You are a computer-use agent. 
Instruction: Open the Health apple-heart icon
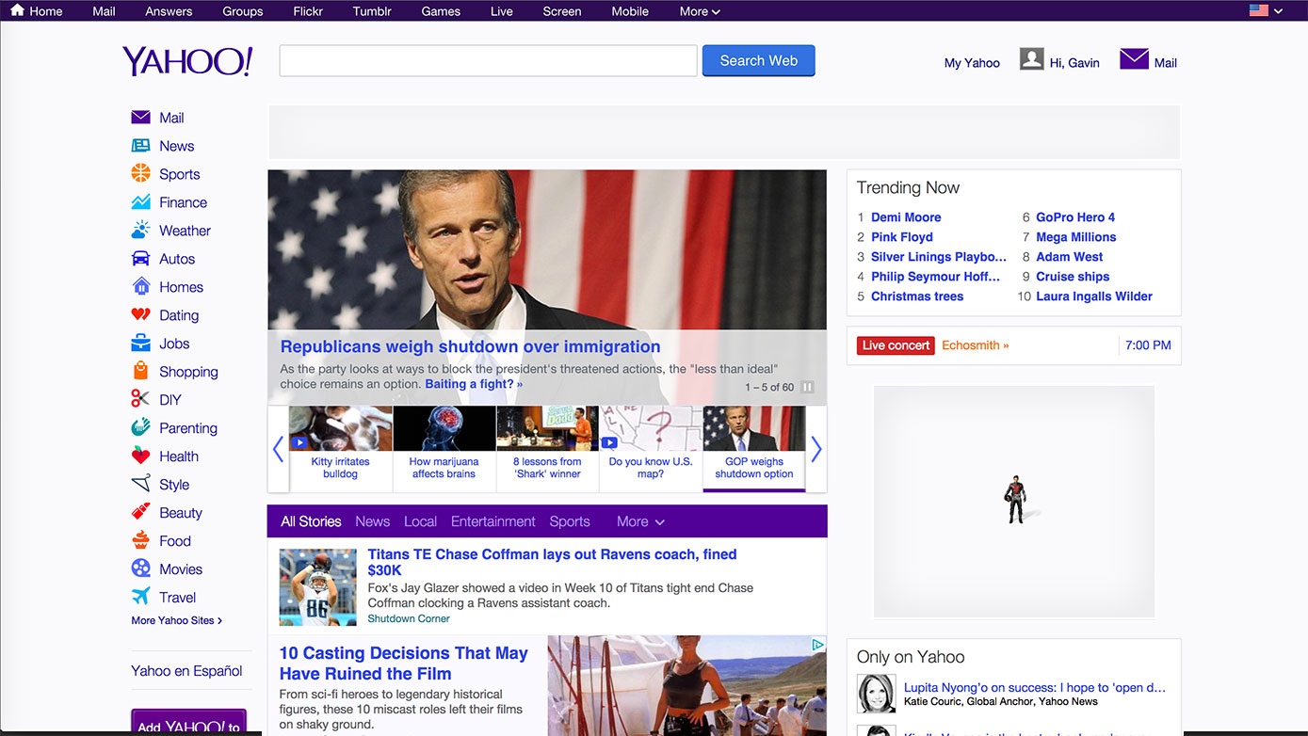coord(140,456)
